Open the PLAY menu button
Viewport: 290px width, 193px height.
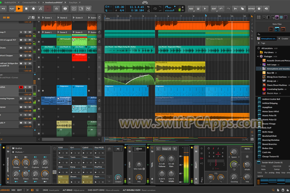pyautogui.click(x=12, y=8)
